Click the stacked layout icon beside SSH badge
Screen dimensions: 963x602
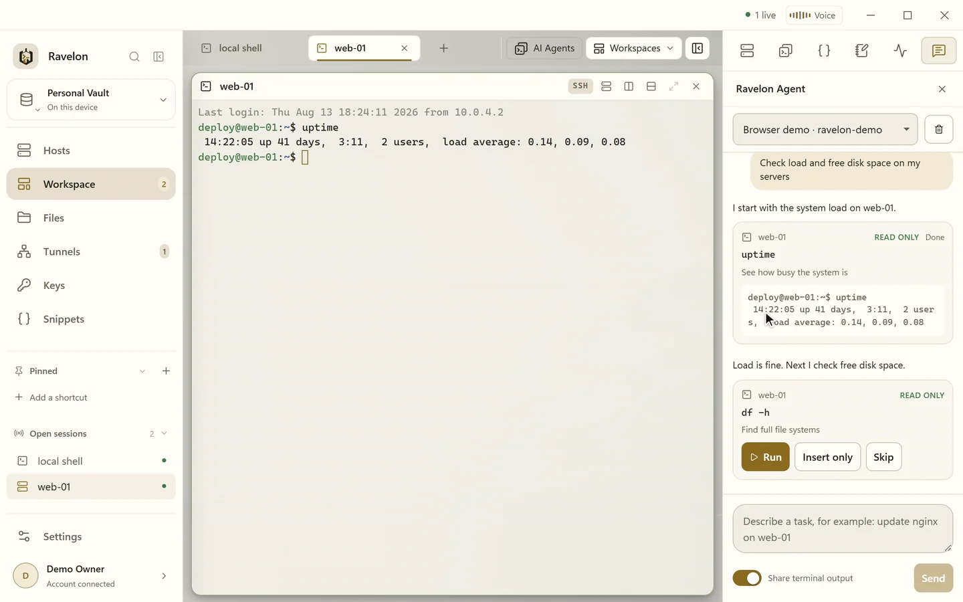tap(607, 86)
